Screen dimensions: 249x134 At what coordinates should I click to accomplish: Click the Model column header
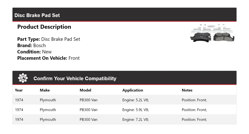pyautogui.click(x=85, y=90)
